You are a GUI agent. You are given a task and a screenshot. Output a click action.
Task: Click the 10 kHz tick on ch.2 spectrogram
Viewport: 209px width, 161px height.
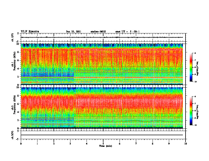[x=18, y=87]
